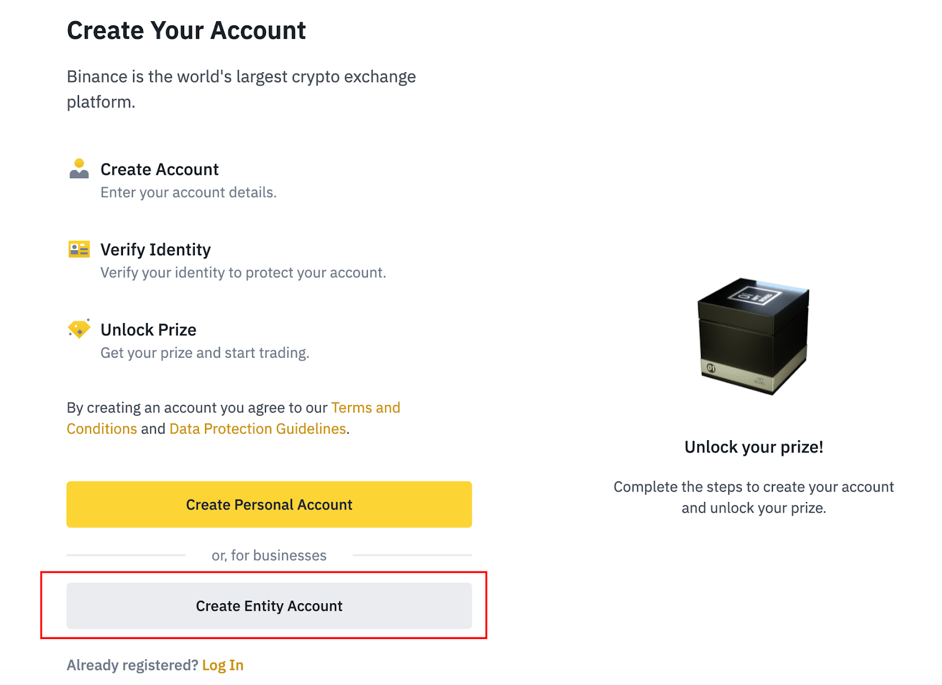Click 'Get your prize and start trading' text
Screen dimensions: 942x685
click(205, 353)
